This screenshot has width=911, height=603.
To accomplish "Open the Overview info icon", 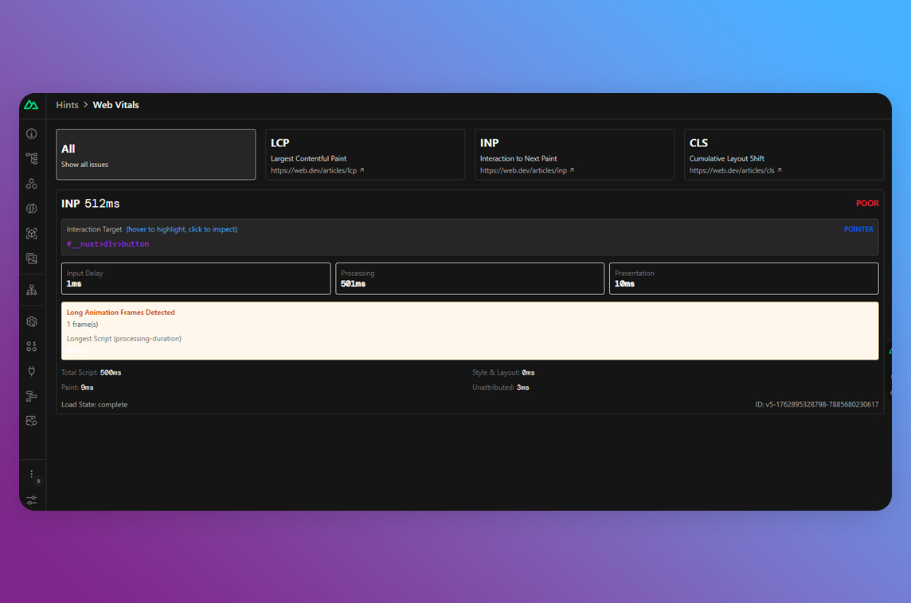I will [32, 134].
